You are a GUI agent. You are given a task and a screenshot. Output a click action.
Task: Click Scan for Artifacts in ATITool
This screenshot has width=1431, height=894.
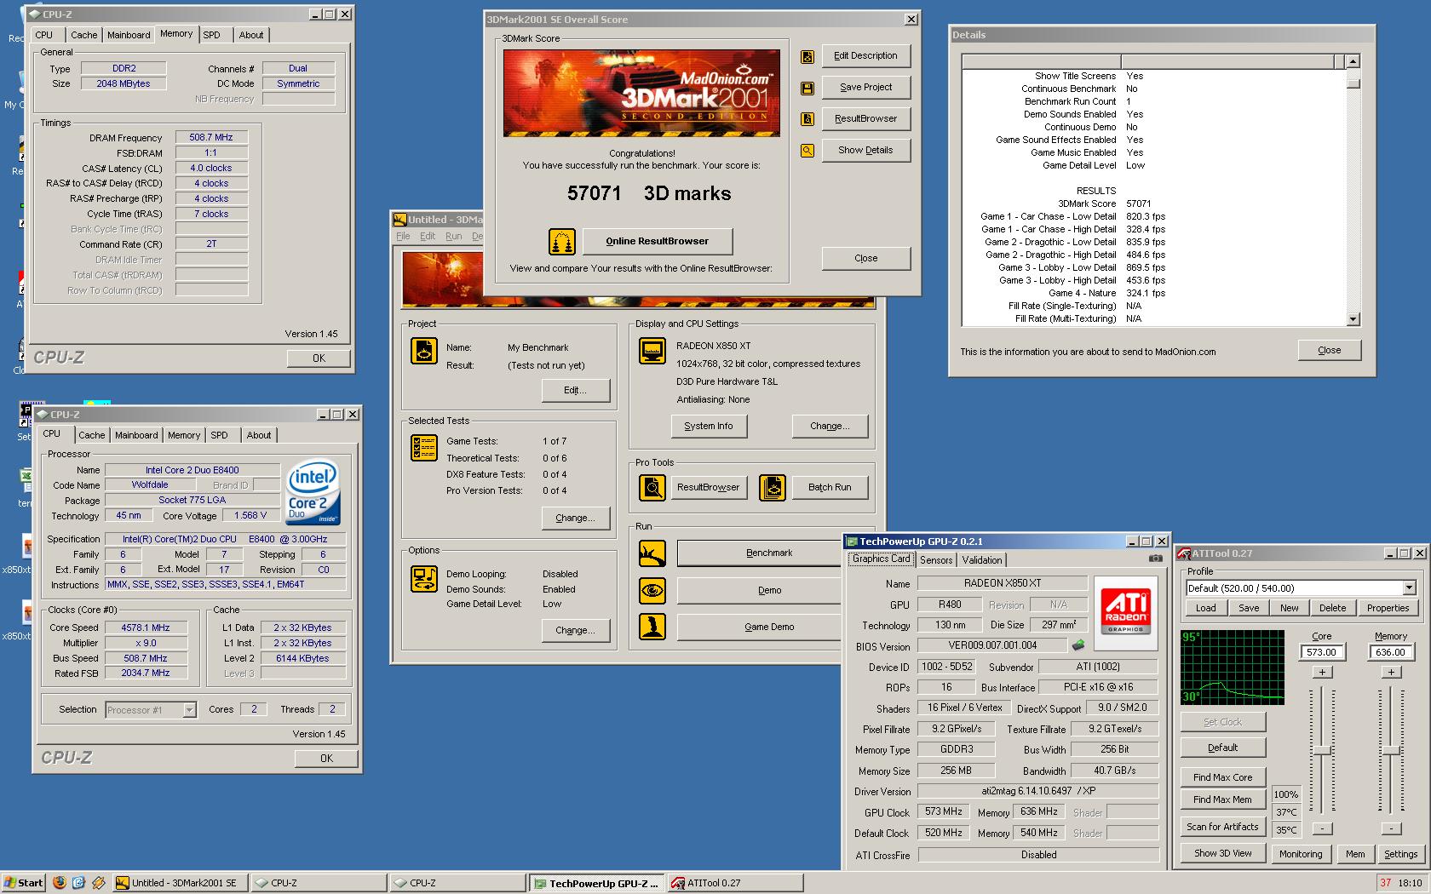(x=1222, y=827)
